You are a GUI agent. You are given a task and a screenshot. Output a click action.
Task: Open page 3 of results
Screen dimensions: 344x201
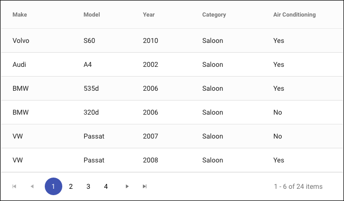coord(88,186)
